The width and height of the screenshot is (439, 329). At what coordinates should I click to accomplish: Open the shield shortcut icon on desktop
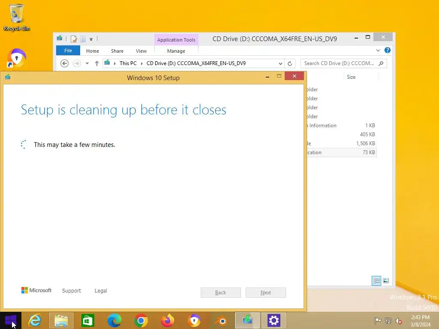point(17,58)
